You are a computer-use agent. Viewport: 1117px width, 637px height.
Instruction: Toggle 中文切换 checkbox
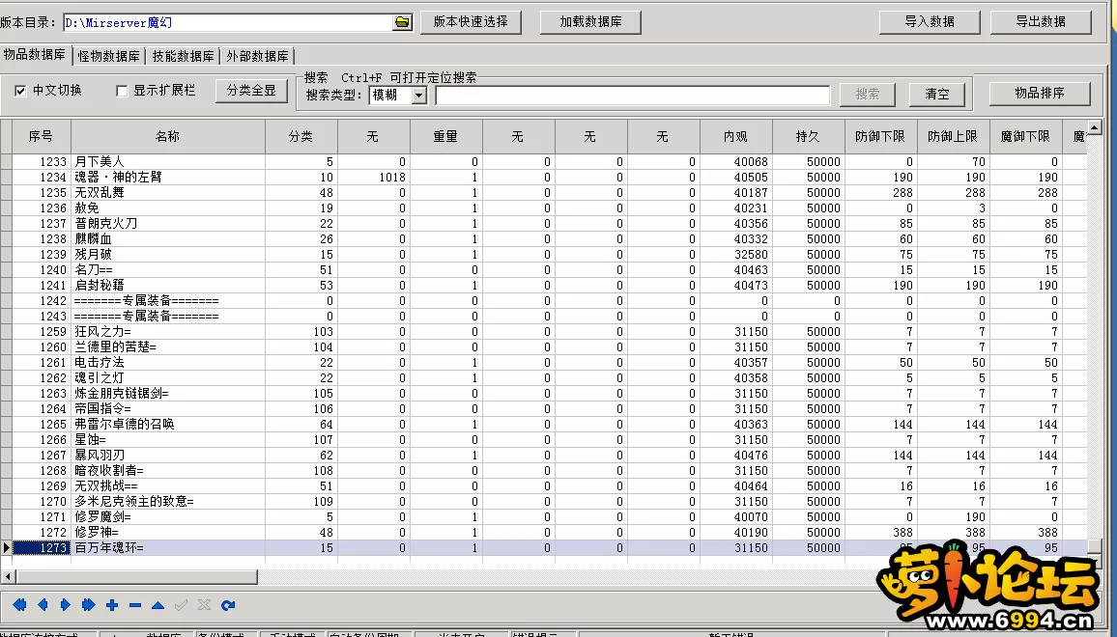point(20,91)
